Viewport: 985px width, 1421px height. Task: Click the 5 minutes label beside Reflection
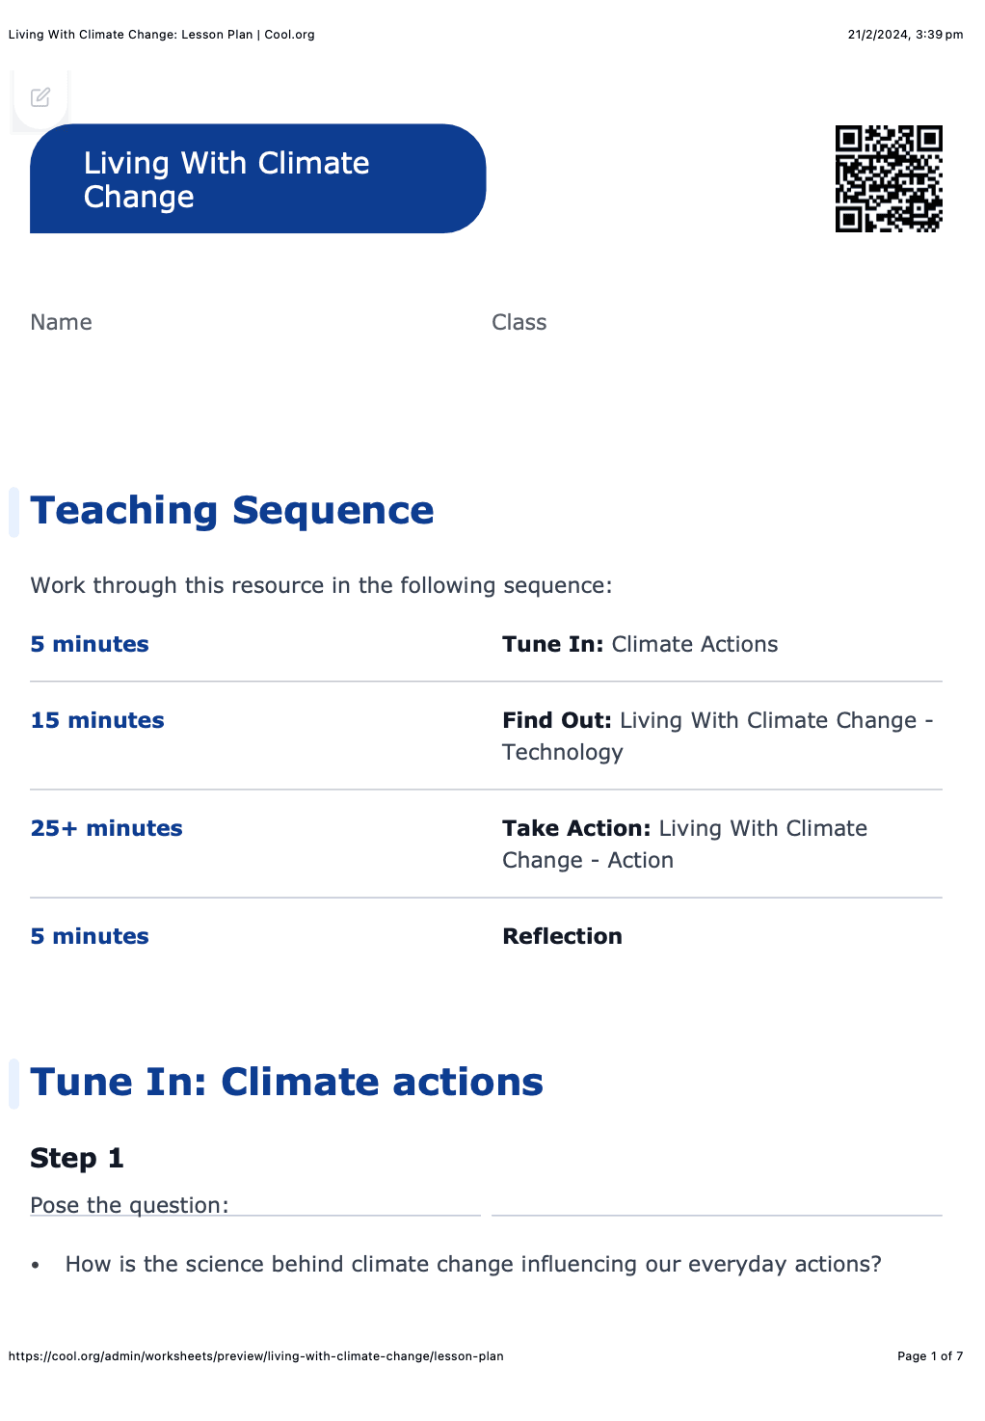(x=90, y=936)
